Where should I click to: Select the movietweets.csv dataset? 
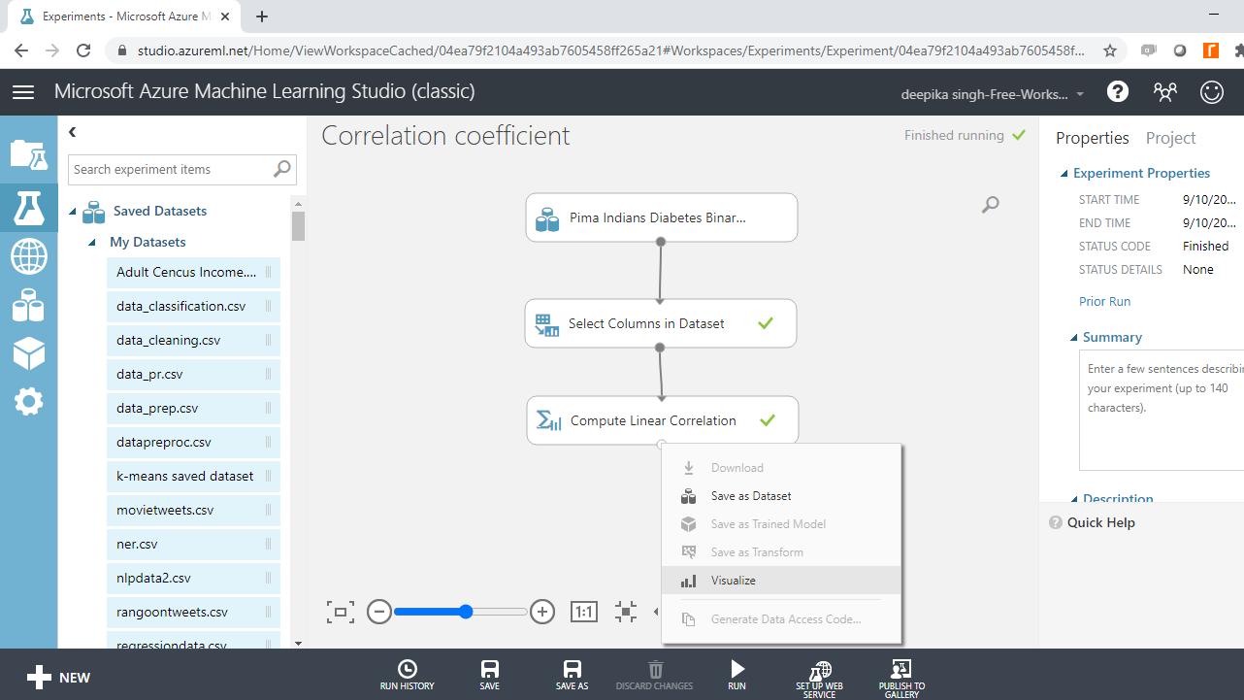click(x=193, y=511)
